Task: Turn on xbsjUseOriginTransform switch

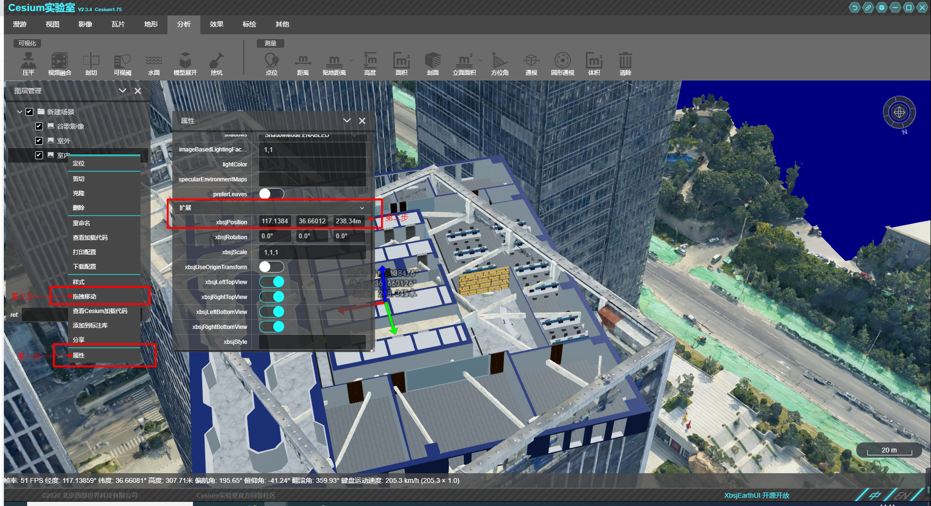Action: pyautogui.click(x=272, y=267)
